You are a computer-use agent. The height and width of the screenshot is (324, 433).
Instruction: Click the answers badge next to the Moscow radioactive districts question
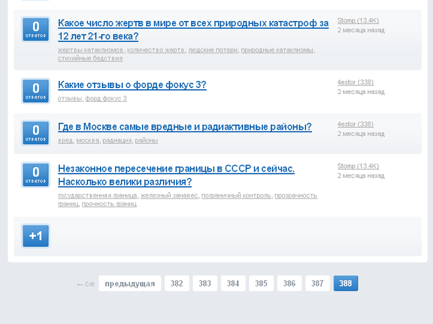point(35,133)
